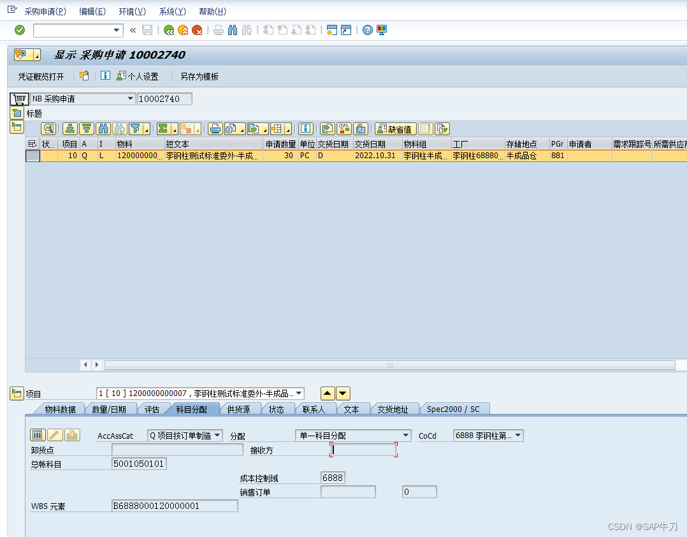This screenshot has height=537, width=687.
Task: Click the Choose layout grid icon
Action: (277, 129)
